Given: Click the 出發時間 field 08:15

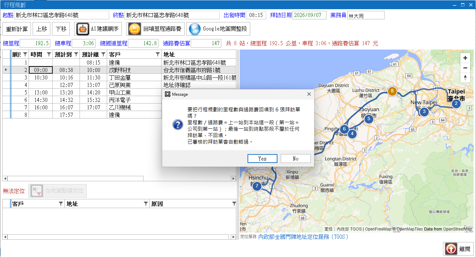Looking at the screenshot, I should [256, 15].
